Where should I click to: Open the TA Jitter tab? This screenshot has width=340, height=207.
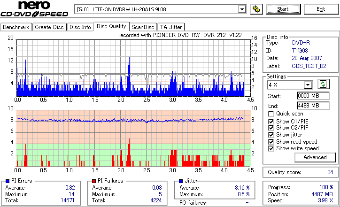pos(171,27)
